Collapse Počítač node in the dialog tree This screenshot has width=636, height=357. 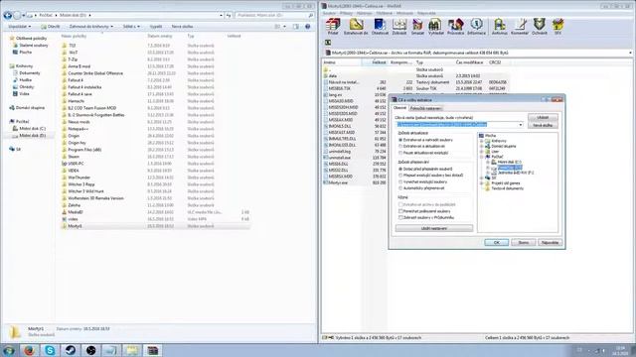pos(482,157)
